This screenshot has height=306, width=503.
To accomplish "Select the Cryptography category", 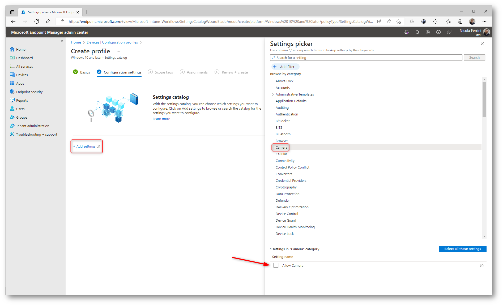I will click(x=286, y=187).
